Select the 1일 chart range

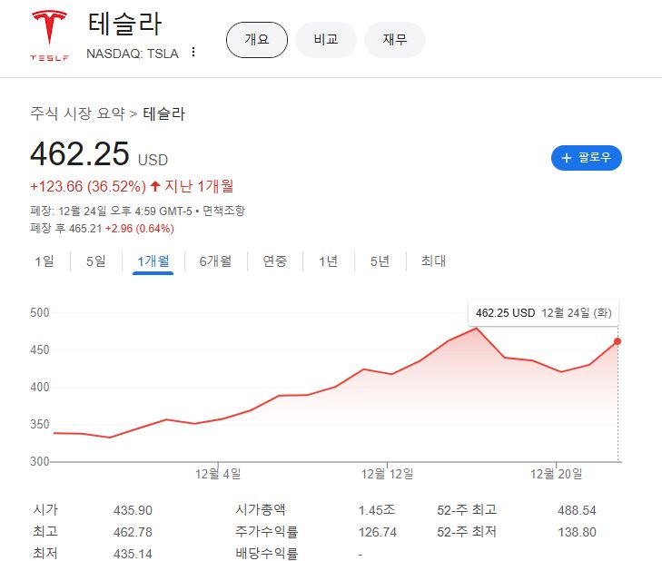44,261
